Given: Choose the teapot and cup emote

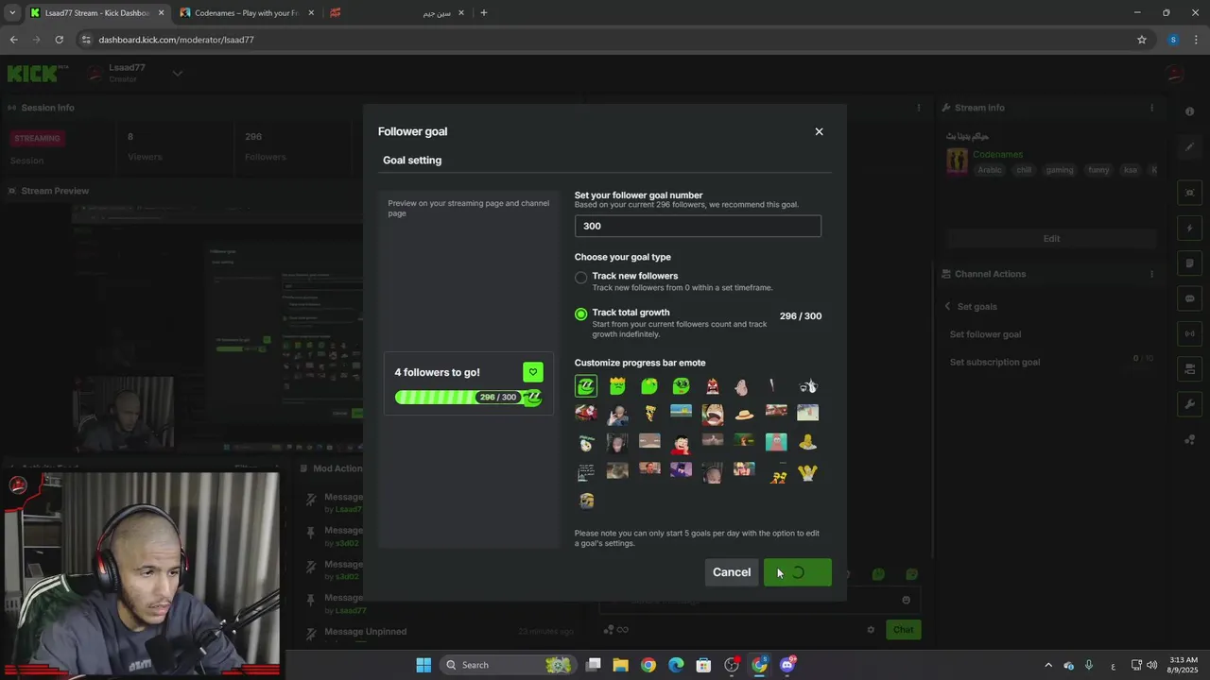Looking at the screenshot, I should [x=807, y=385].
